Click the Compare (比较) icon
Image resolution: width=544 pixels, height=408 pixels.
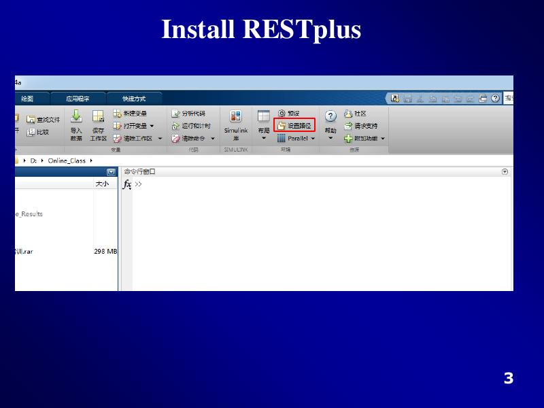pos(31,132)
